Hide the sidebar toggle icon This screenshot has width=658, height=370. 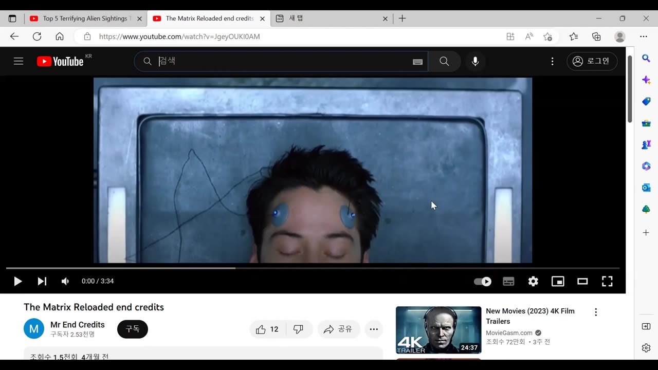coord(646,326)
